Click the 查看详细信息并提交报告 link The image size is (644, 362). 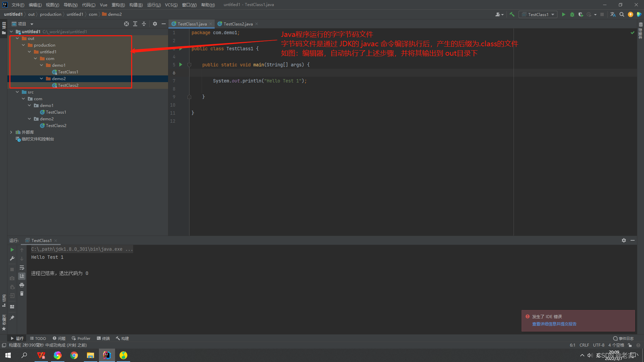coord(554,324)
